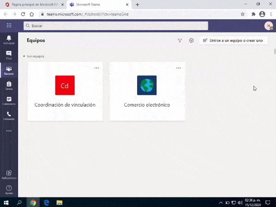The height and width of the screenshot is (207, 276).
Task: Open File Explorer from taskbar
Action: (60, 202)
